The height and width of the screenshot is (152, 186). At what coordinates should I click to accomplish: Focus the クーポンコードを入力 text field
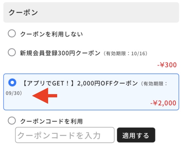[65, 135]
